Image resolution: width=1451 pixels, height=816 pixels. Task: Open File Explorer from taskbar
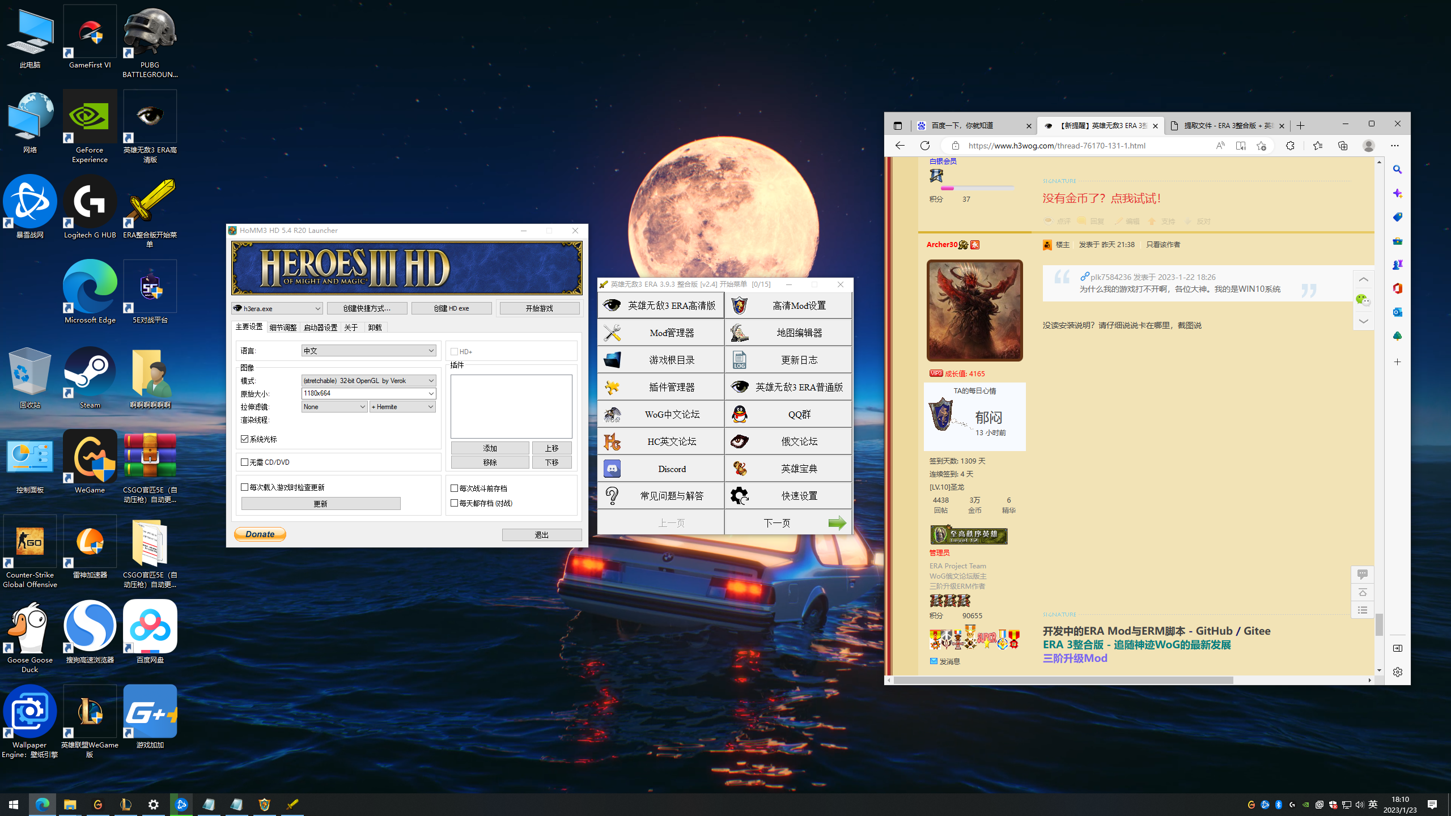(x=70, y=804)
